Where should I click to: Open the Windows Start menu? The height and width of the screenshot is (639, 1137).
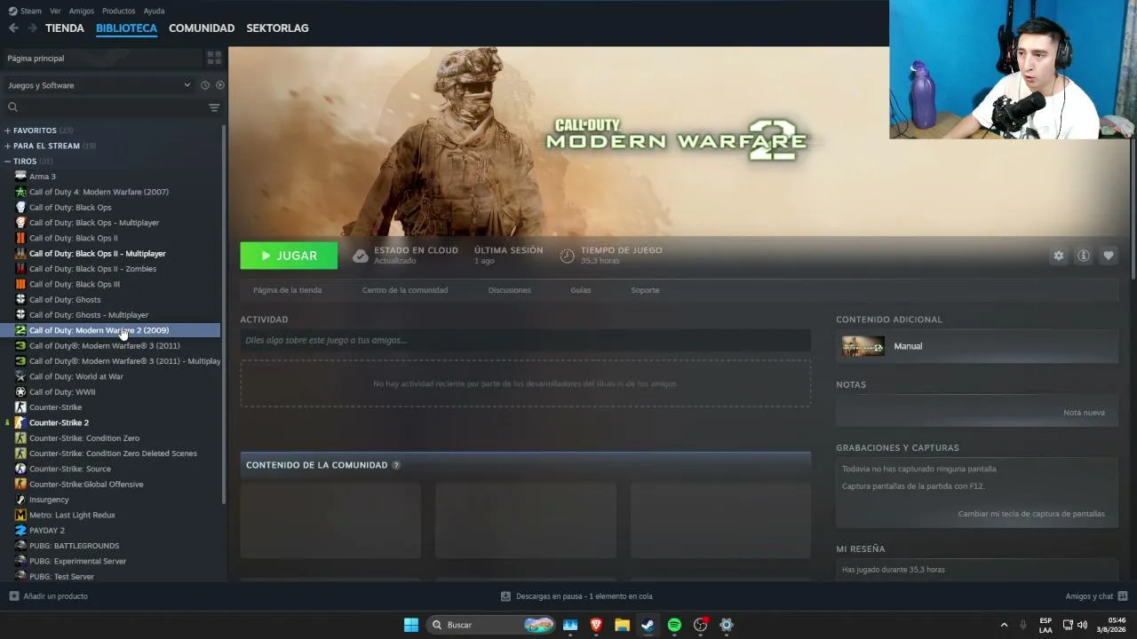pyautogui.click(x=410, y=625)
